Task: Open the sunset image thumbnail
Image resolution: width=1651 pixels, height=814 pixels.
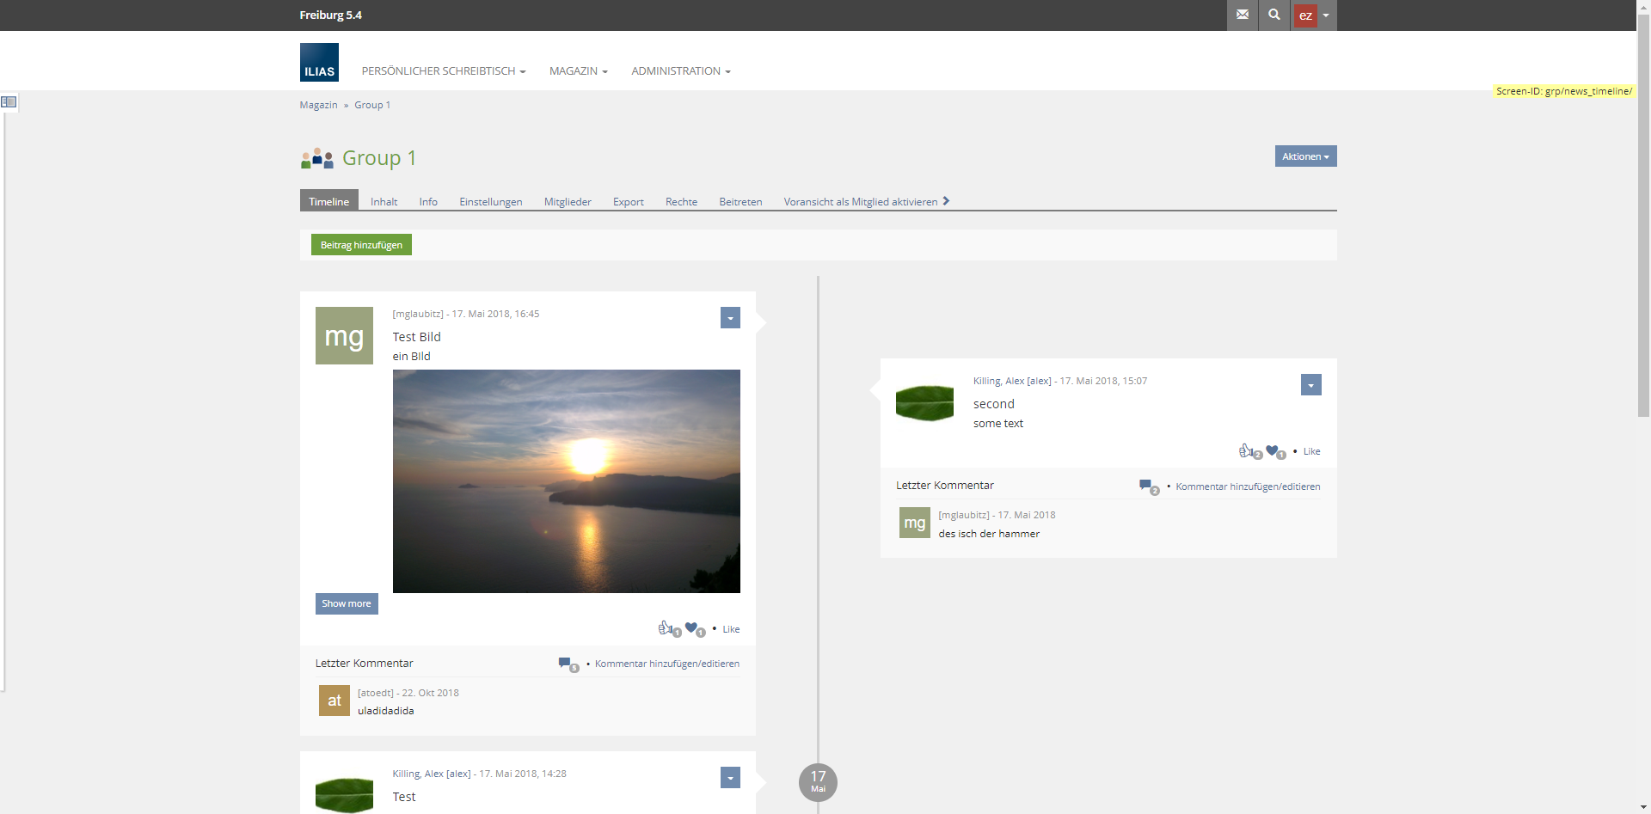Action: (566, 481)
